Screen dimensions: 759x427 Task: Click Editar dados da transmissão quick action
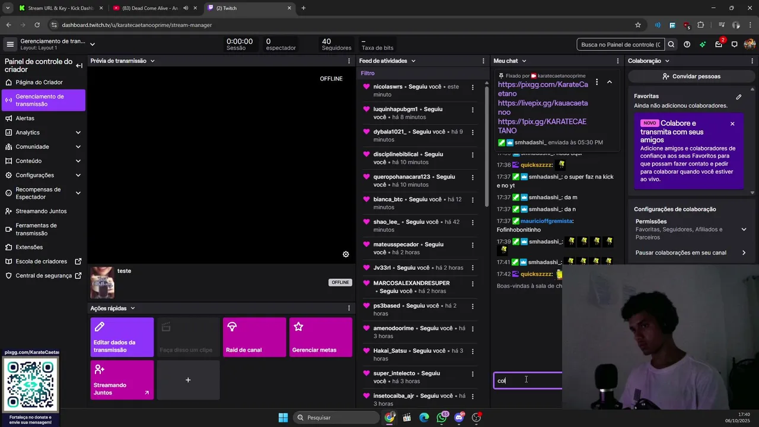pyautogui.click(x=122, y=337)
